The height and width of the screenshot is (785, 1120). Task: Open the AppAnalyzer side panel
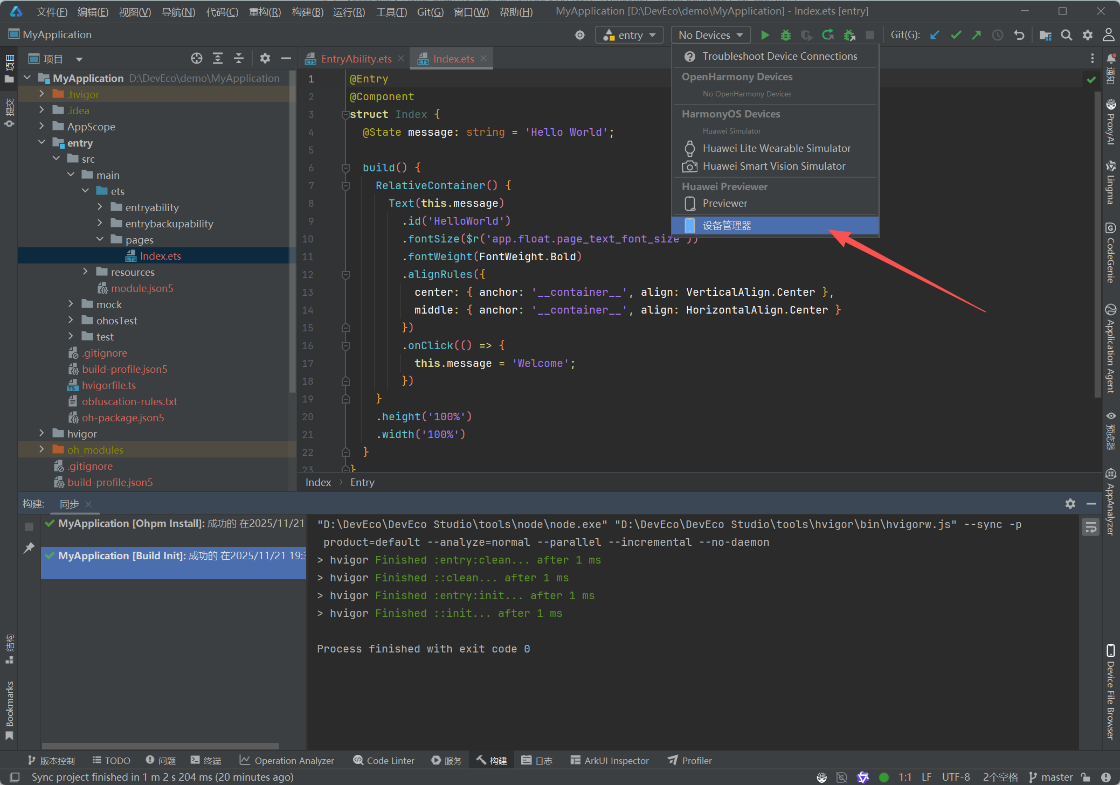pos(1111,502)
